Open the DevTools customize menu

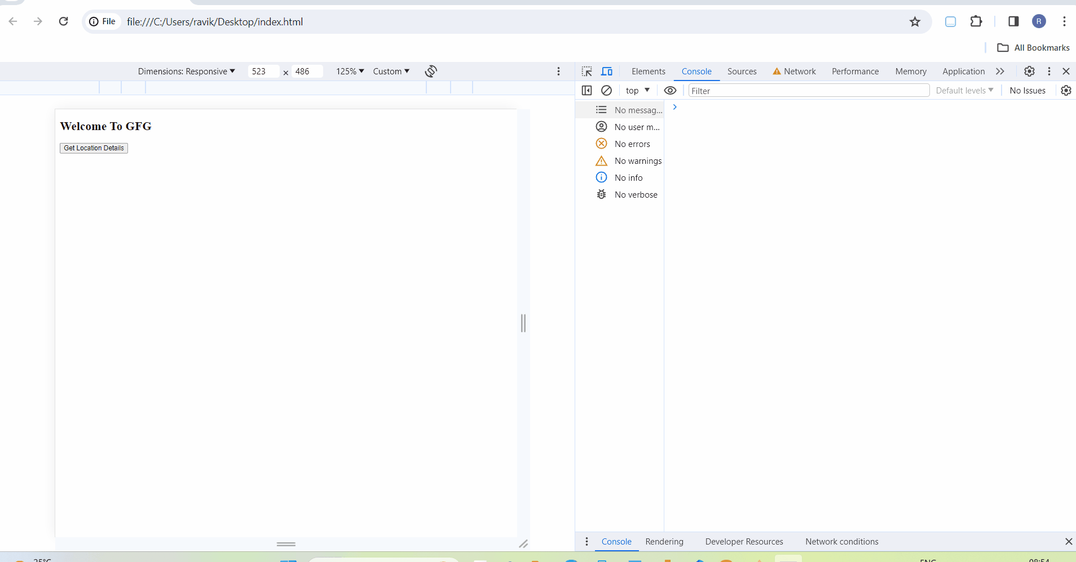[1049, 71]
